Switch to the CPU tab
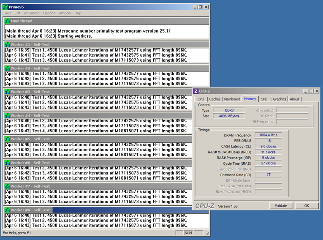The width and height of the screenshot is (323, 240). click(x=201, y=99)
